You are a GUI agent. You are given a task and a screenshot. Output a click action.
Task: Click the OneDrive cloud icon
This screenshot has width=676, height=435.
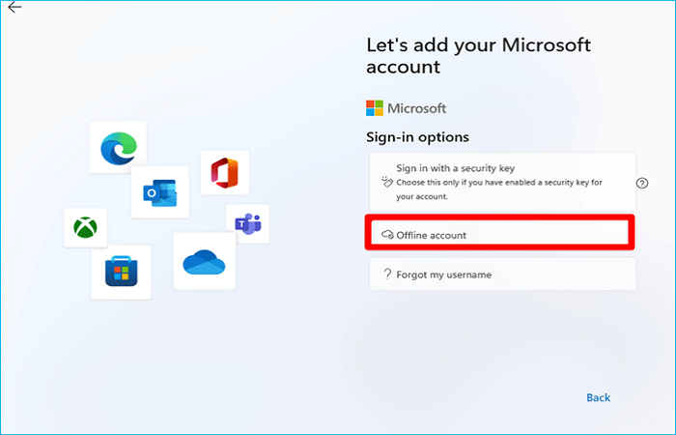pos(204,261)
